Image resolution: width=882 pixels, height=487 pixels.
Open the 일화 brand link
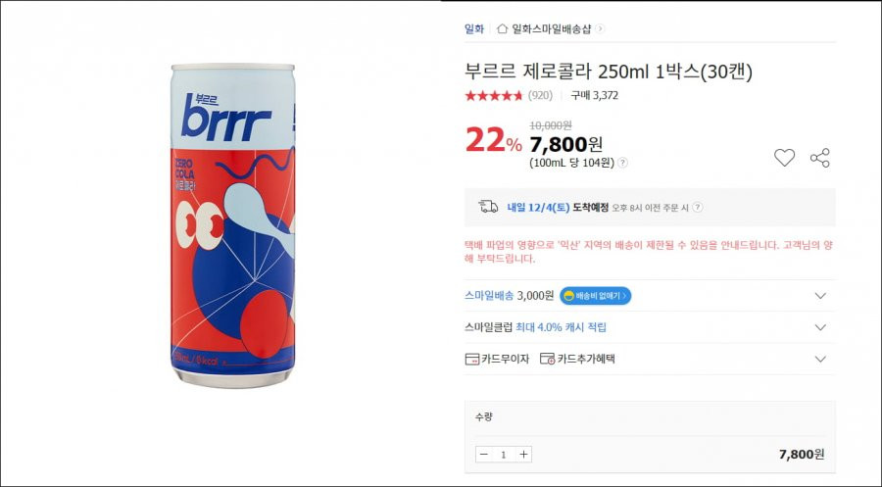pyautogui.click(x=473, y=28)
